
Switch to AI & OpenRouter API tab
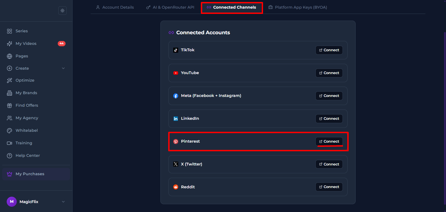(x=170, y=7)
